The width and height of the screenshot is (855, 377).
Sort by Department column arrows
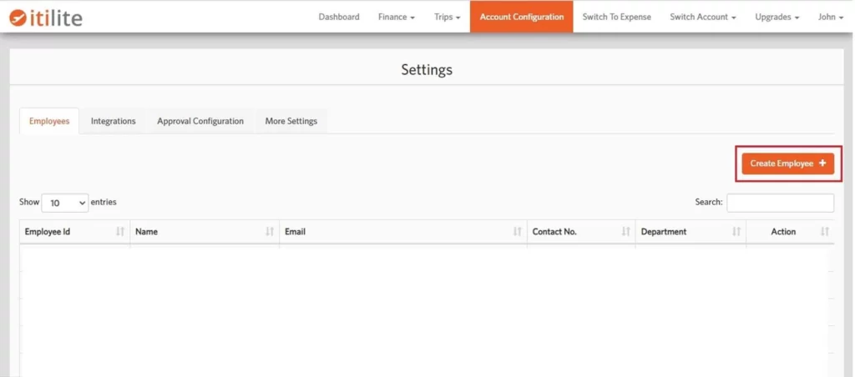(x=736, y=232)
